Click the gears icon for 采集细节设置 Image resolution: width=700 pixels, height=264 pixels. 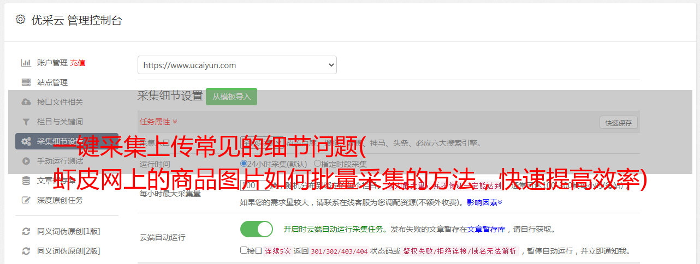pos(26,141)
